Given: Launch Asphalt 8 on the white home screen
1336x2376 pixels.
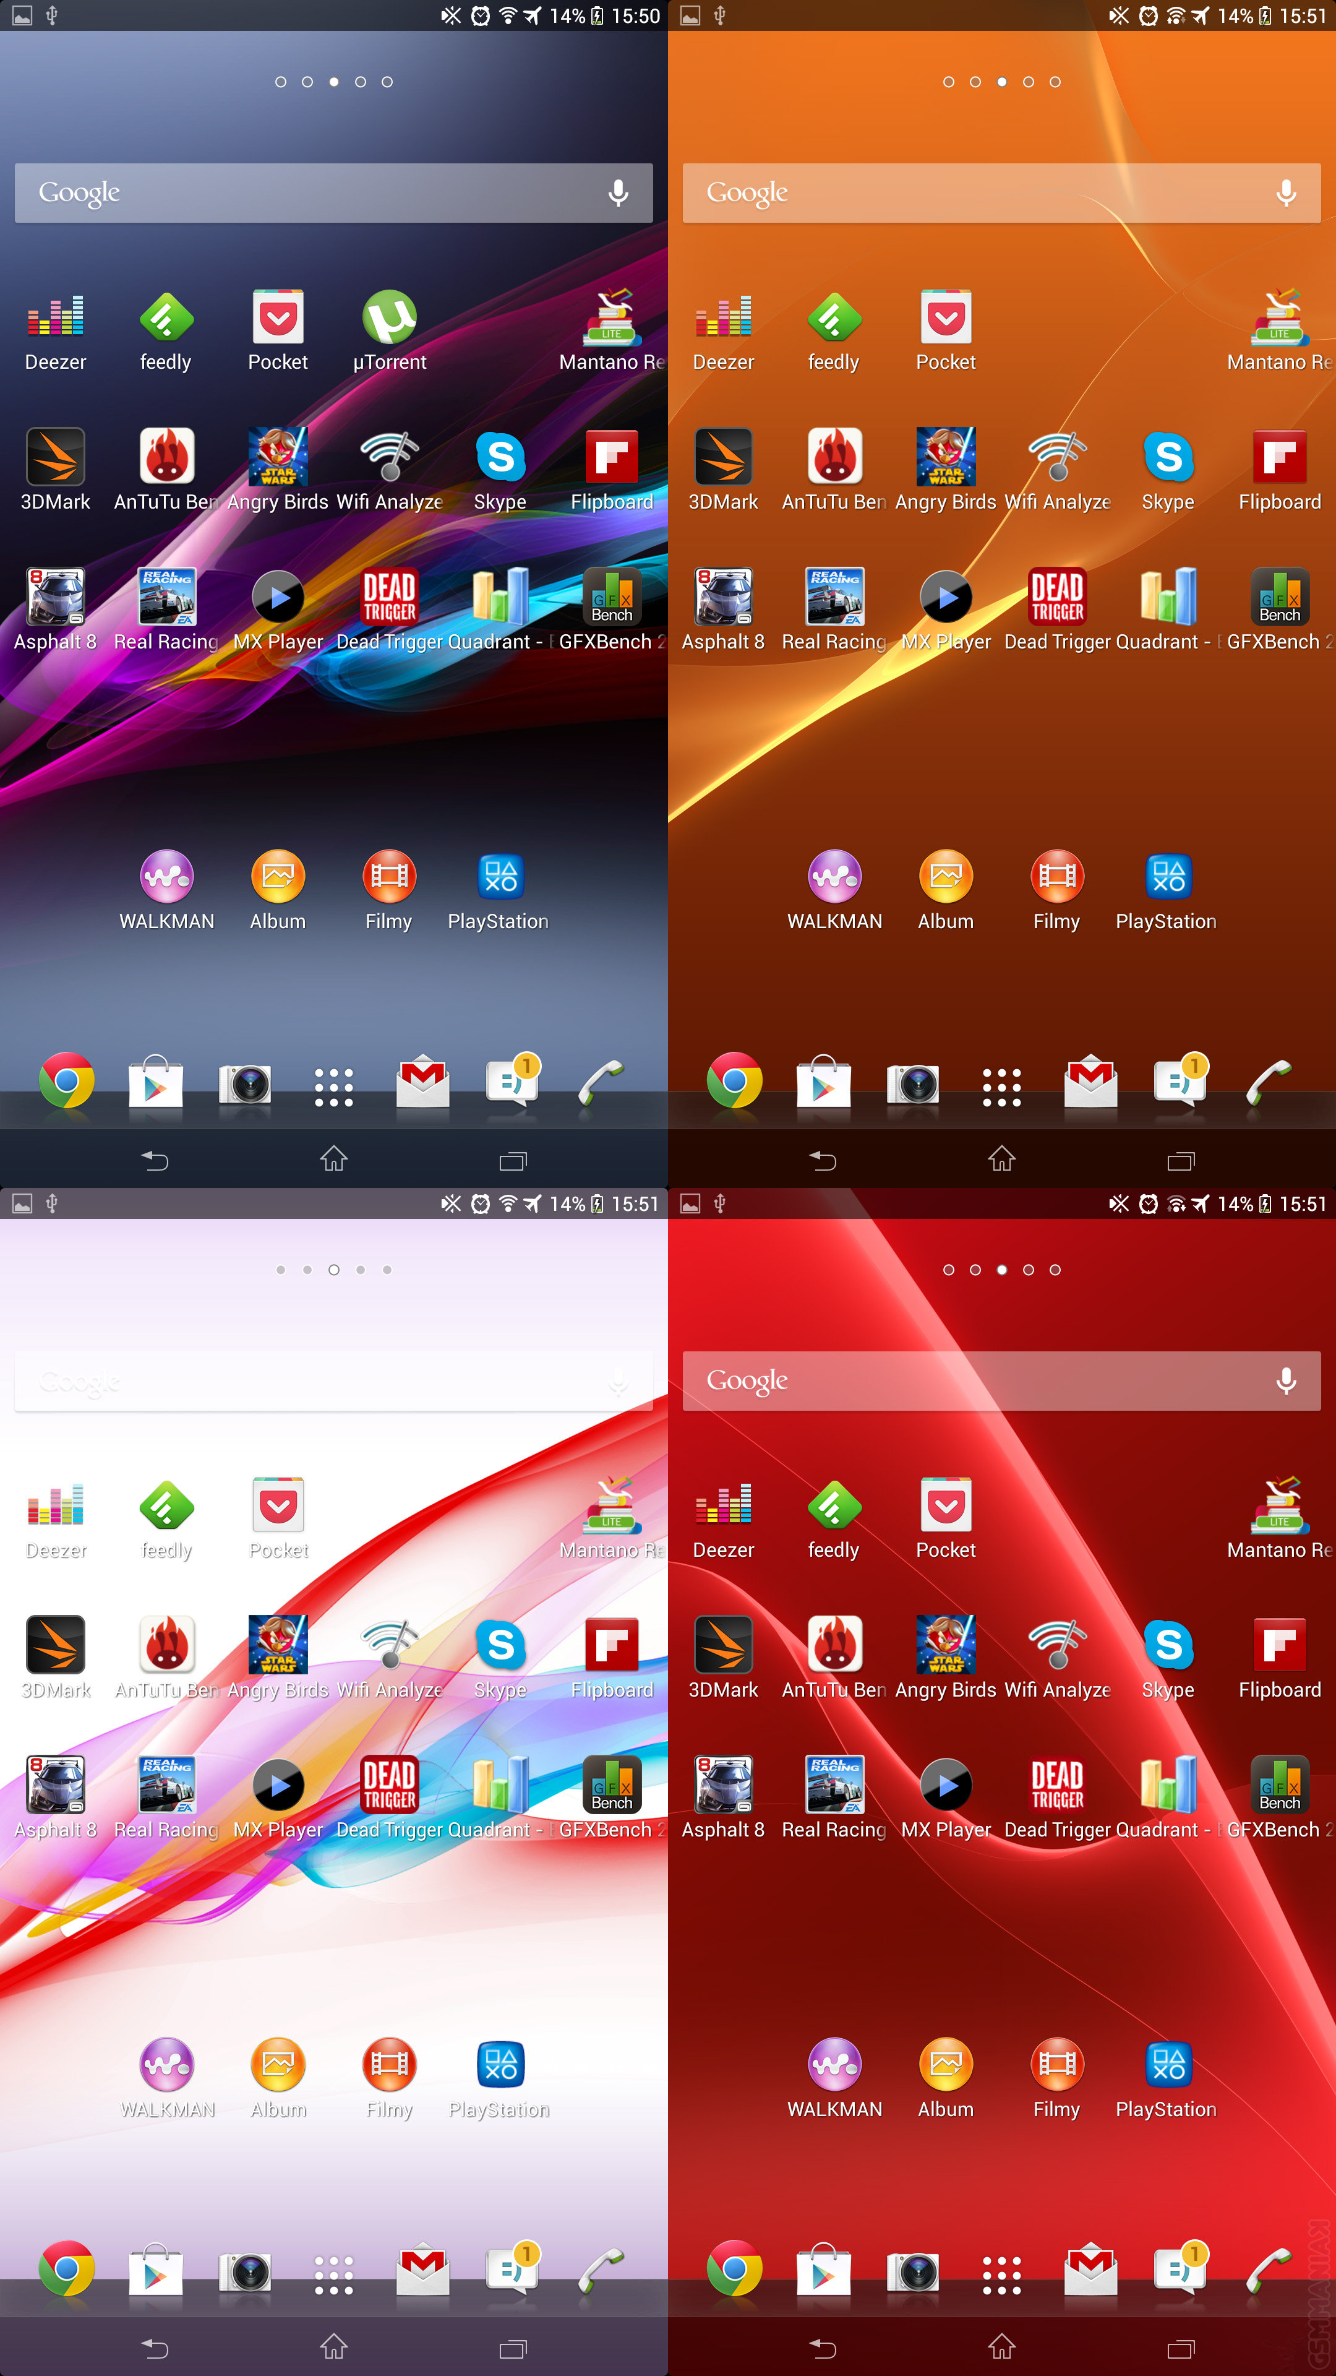Looking at the screenshot, I should 55,1784.
